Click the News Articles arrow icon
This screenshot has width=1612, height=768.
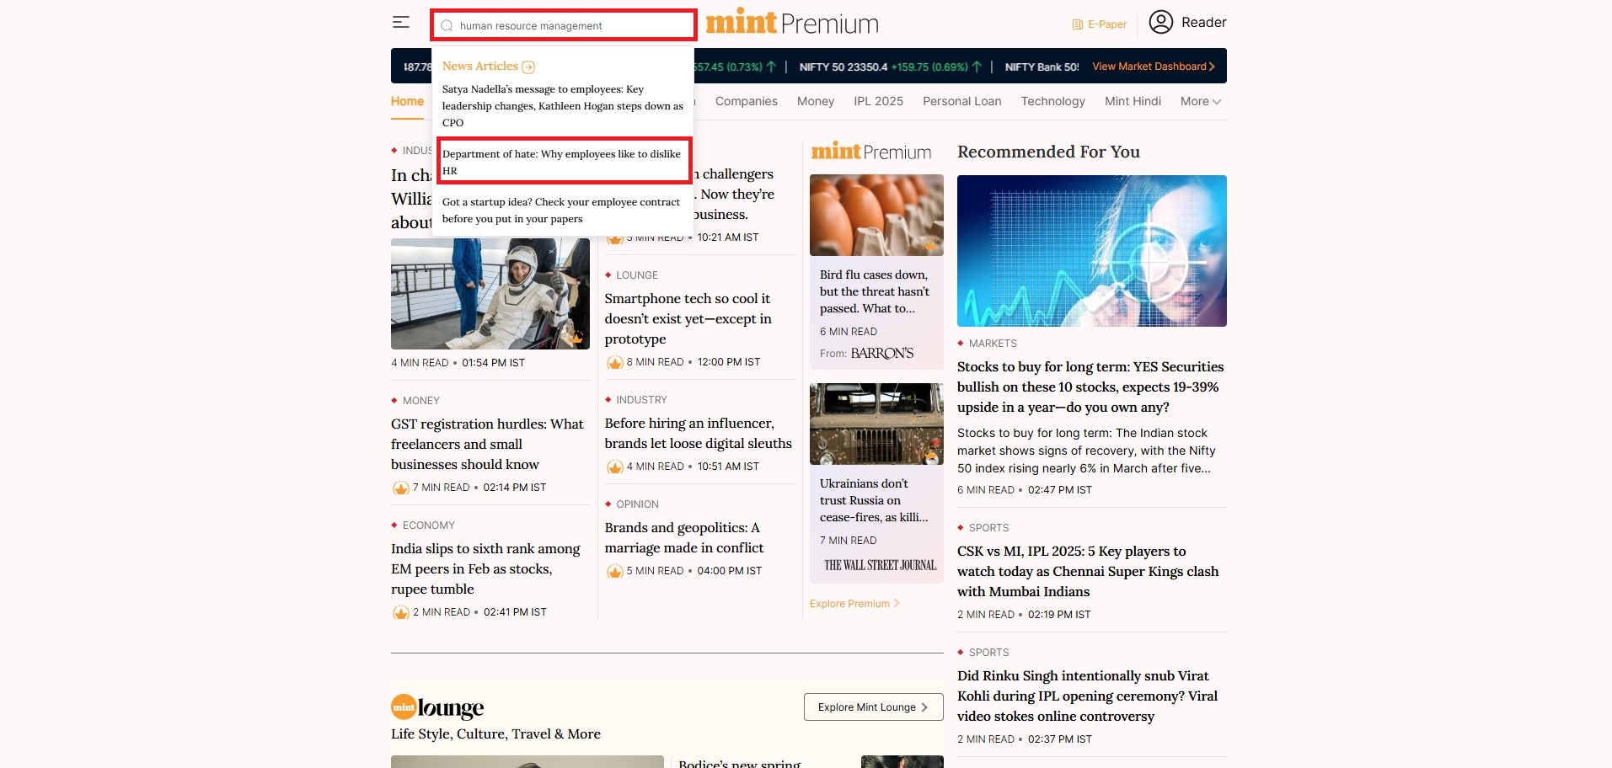coord(528,67)
